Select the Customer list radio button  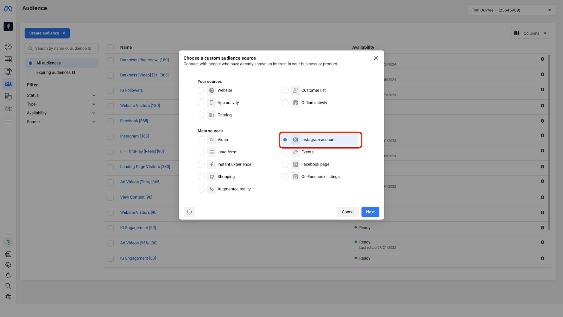click(x=285, y=91)
